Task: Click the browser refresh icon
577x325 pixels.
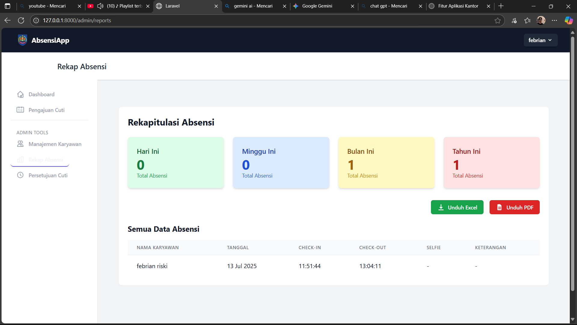Action: 21,20
